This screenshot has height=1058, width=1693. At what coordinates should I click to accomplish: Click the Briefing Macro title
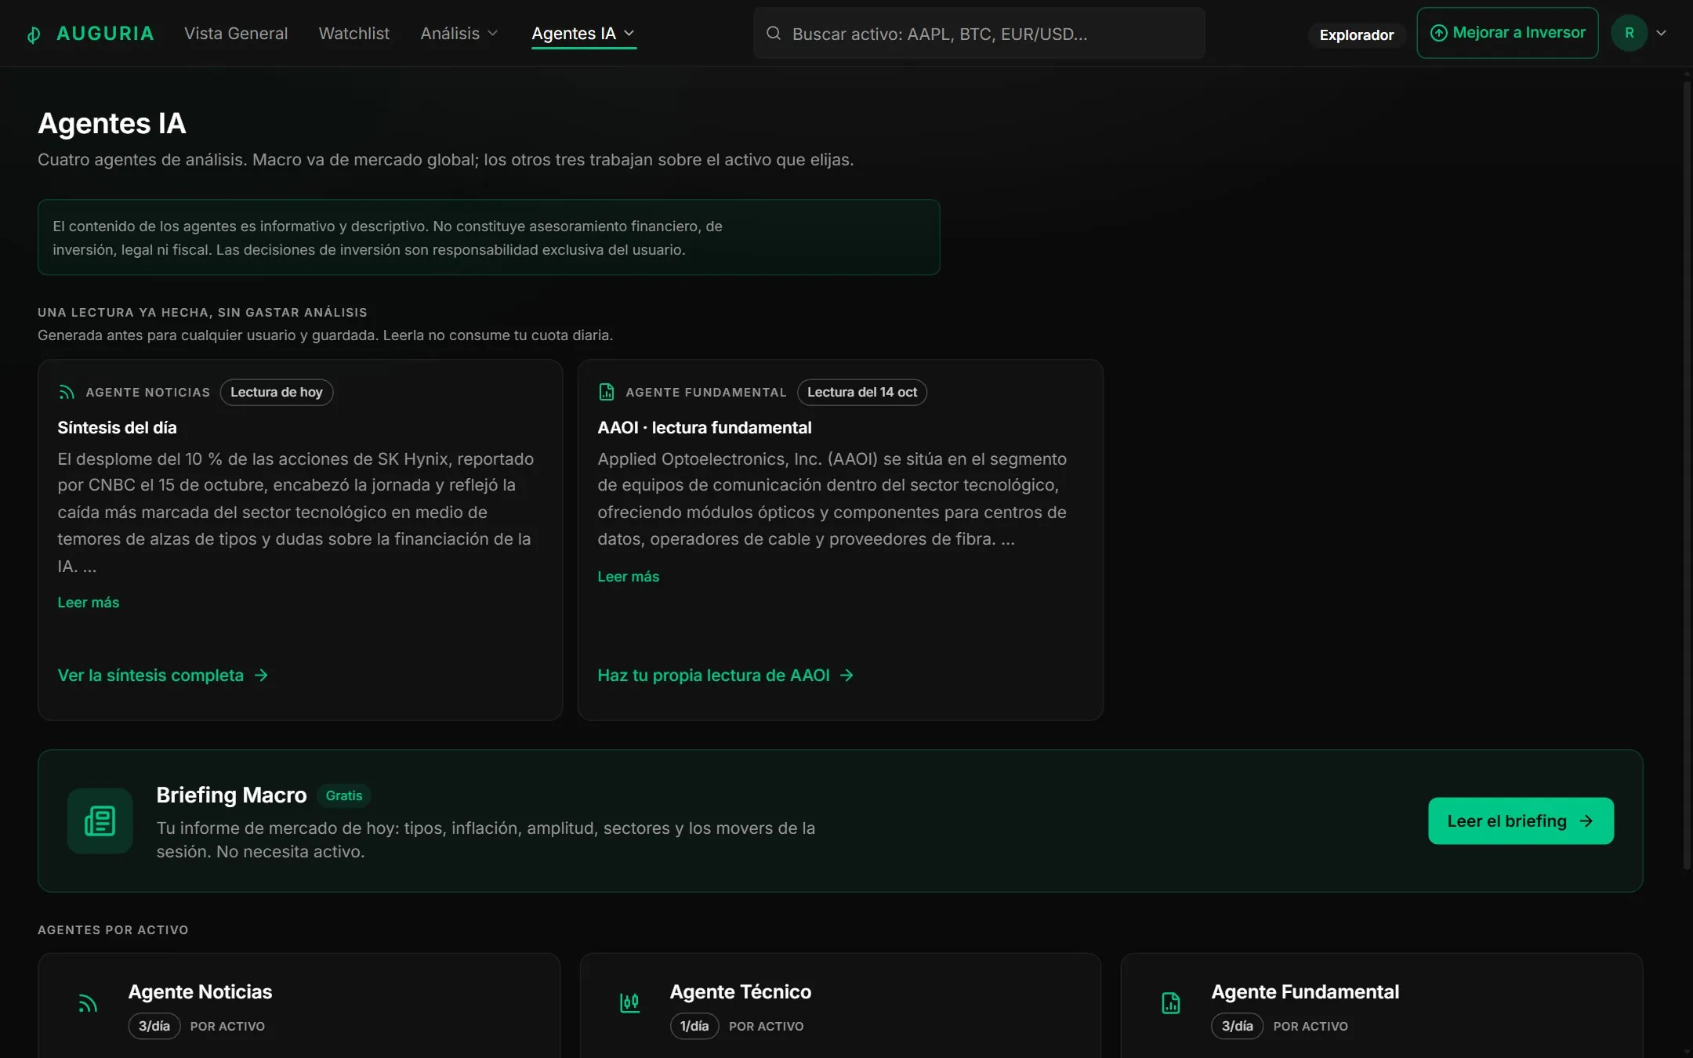(231, 795)
